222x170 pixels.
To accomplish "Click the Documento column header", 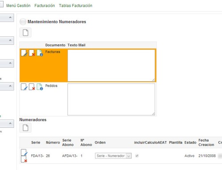I will click(x=55, y=45).
